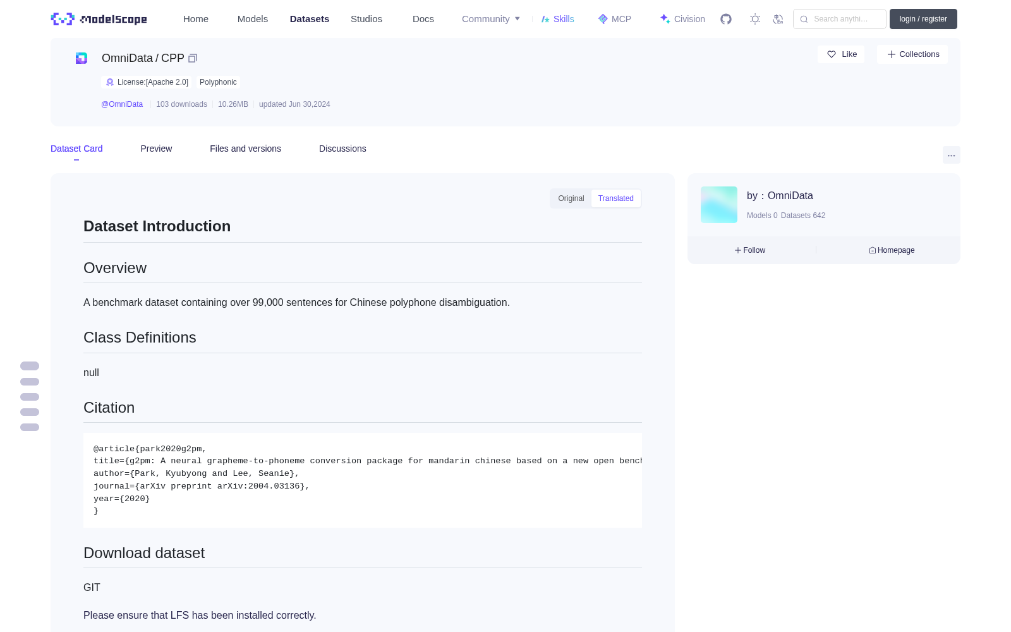
Task: Open the Preview tab
Action: click(156, 149)
